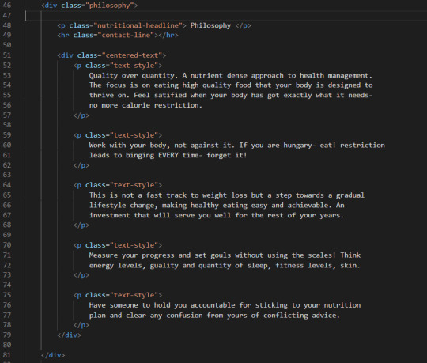Click 'This is not a fast track' text

138,195
